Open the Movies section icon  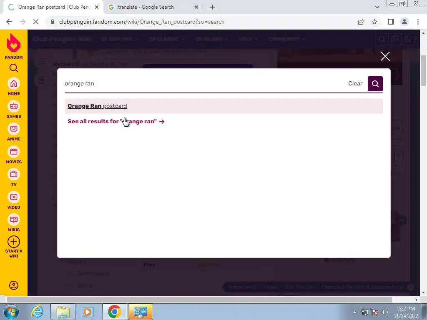(14, 152)
